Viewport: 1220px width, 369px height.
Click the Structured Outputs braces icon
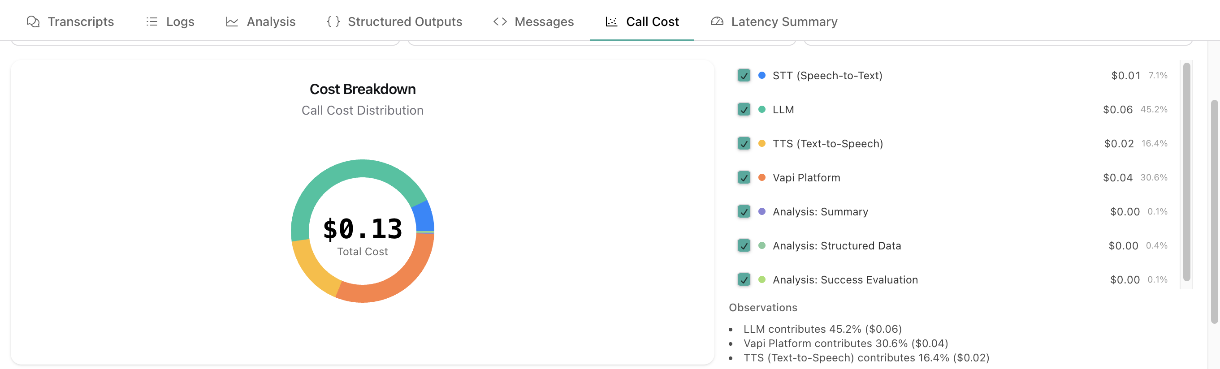333,22
